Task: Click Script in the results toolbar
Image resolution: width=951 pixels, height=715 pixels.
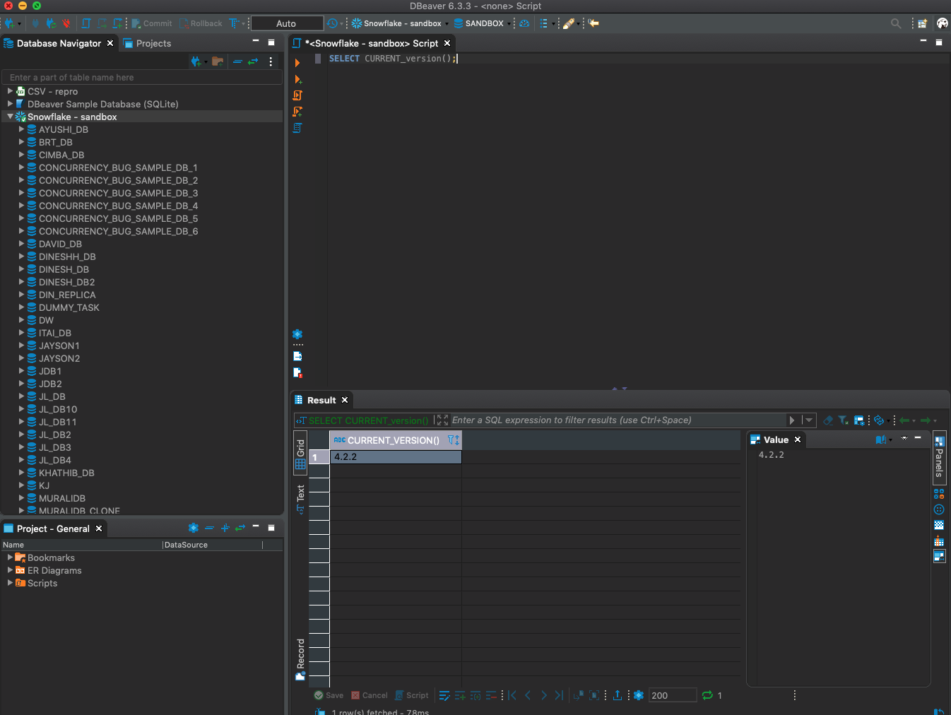Action: [412, 696]
